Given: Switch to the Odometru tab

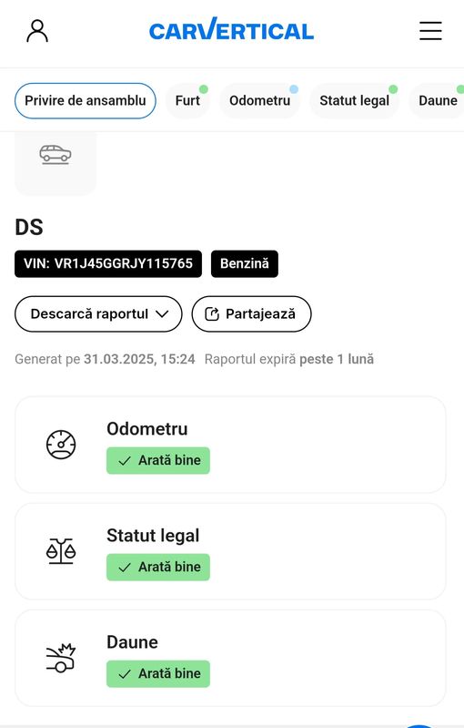Looking at the screenshot, I should 259,101.
